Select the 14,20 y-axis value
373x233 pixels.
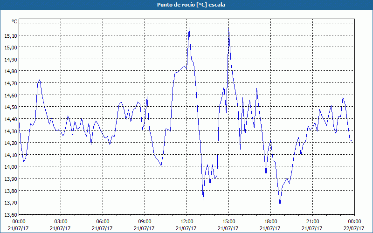(11, 143)
